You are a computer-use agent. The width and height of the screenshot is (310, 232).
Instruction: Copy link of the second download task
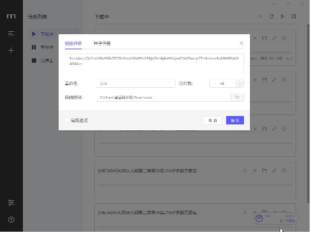274,80
